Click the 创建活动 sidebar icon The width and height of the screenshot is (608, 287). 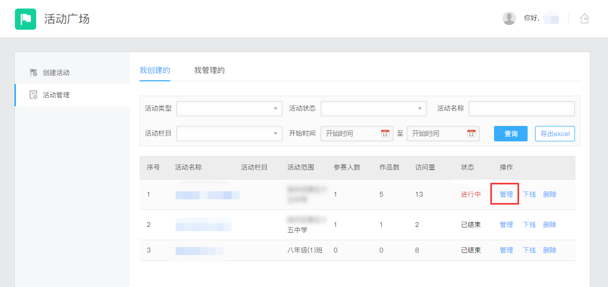point(34,72)
